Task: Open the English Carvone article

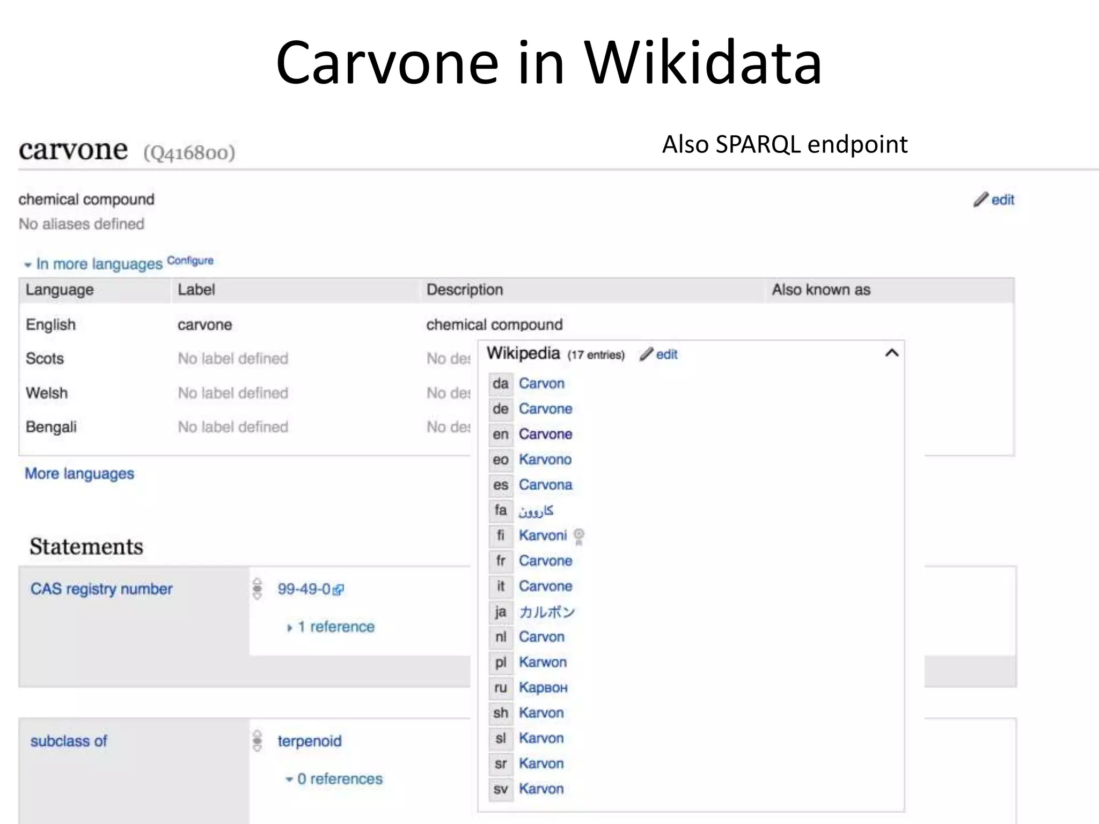Action: [545, 434]
